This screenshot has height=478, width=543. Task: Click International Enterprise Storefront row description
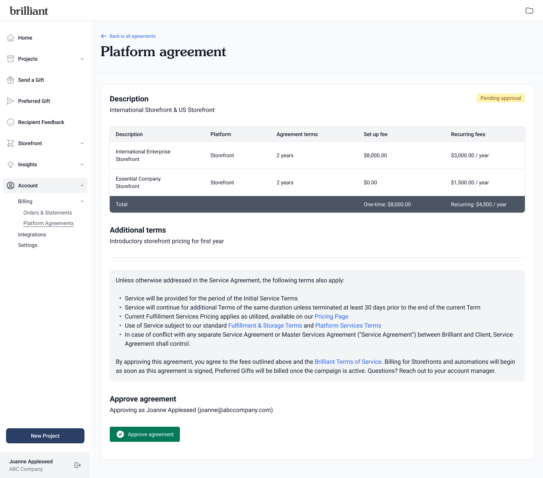[143, 155]
